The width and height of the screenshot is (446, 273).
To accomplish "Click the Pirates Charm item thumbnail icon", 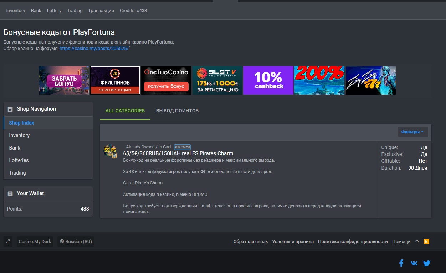I will pos(110,151).
